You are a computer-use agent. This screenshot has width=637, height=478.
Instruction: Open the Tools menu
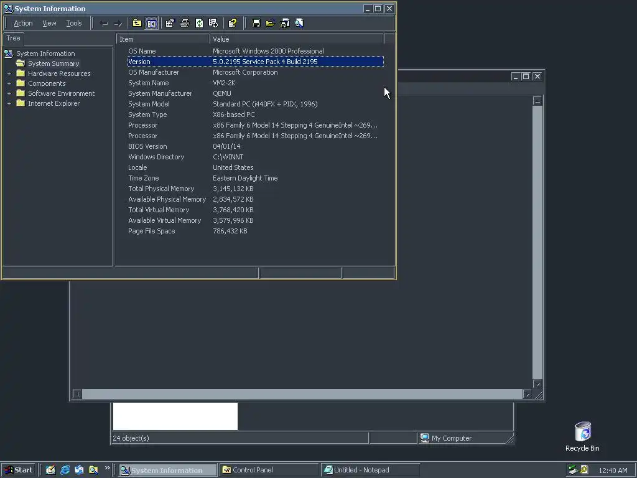pyautogui.click(x=74, y=23)
